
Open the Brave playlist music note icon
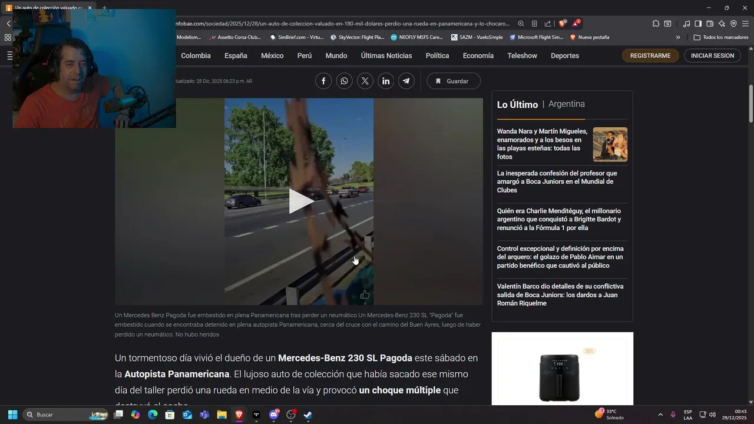click(x=686, y=24)
